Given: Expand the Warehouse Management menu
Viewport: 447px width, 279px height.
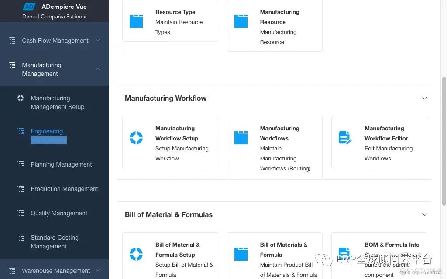Looking at the screenshot, I should [56, 271].
